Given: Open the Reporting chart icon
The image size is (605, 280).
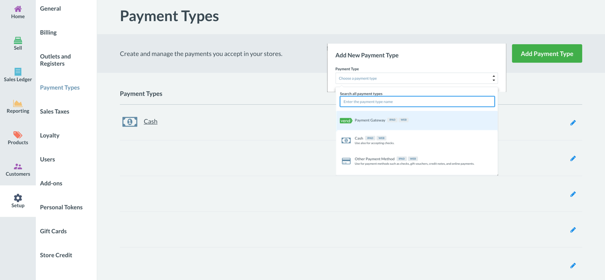Looking at the screenshot, I should click(x=18, y=103).
